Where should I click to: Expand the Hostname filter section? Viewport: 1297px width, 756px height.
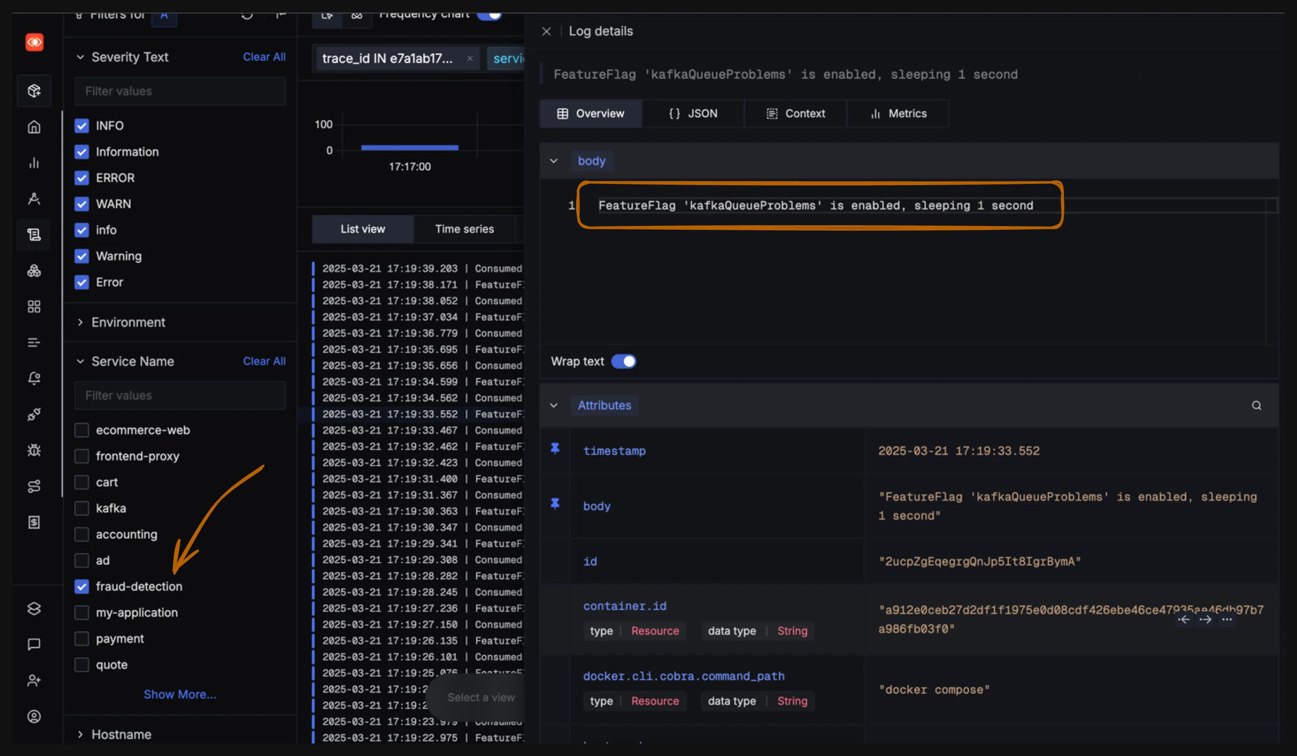pos(80,734)
